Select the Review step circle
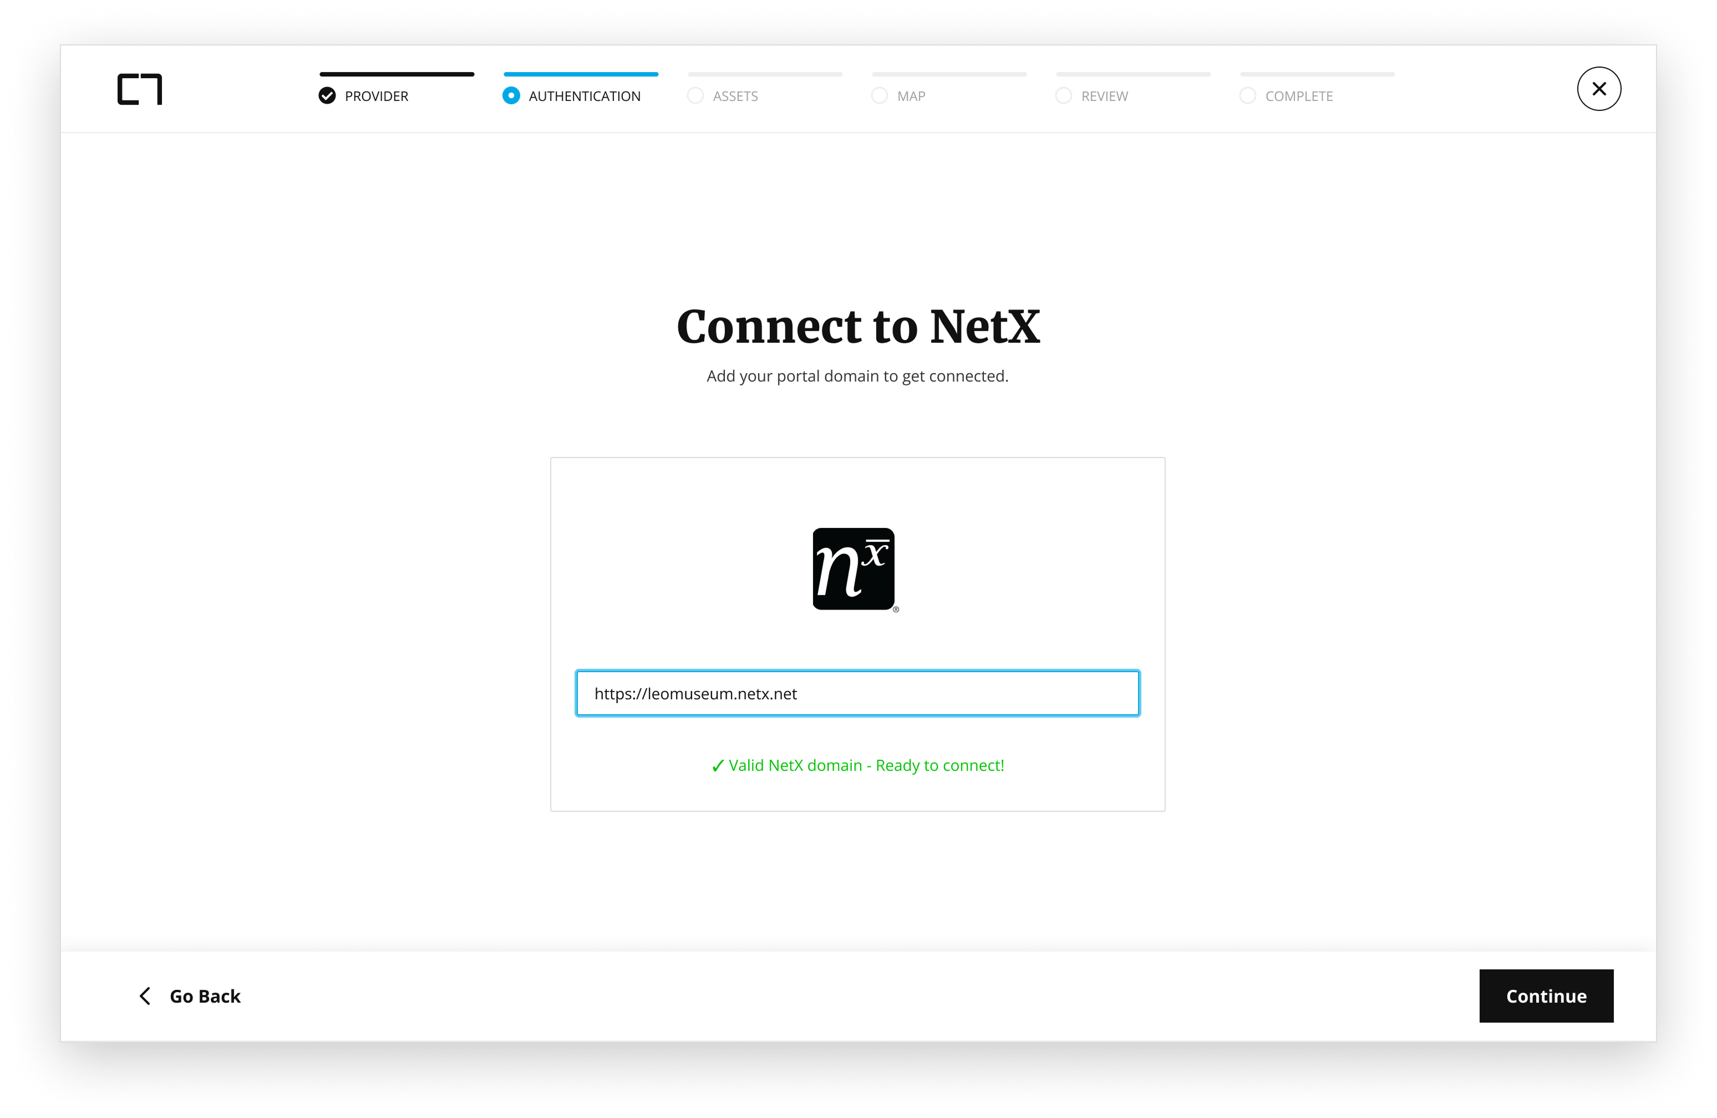This screenshot has width=1717, height=1118. click(x=1063, y=96)
